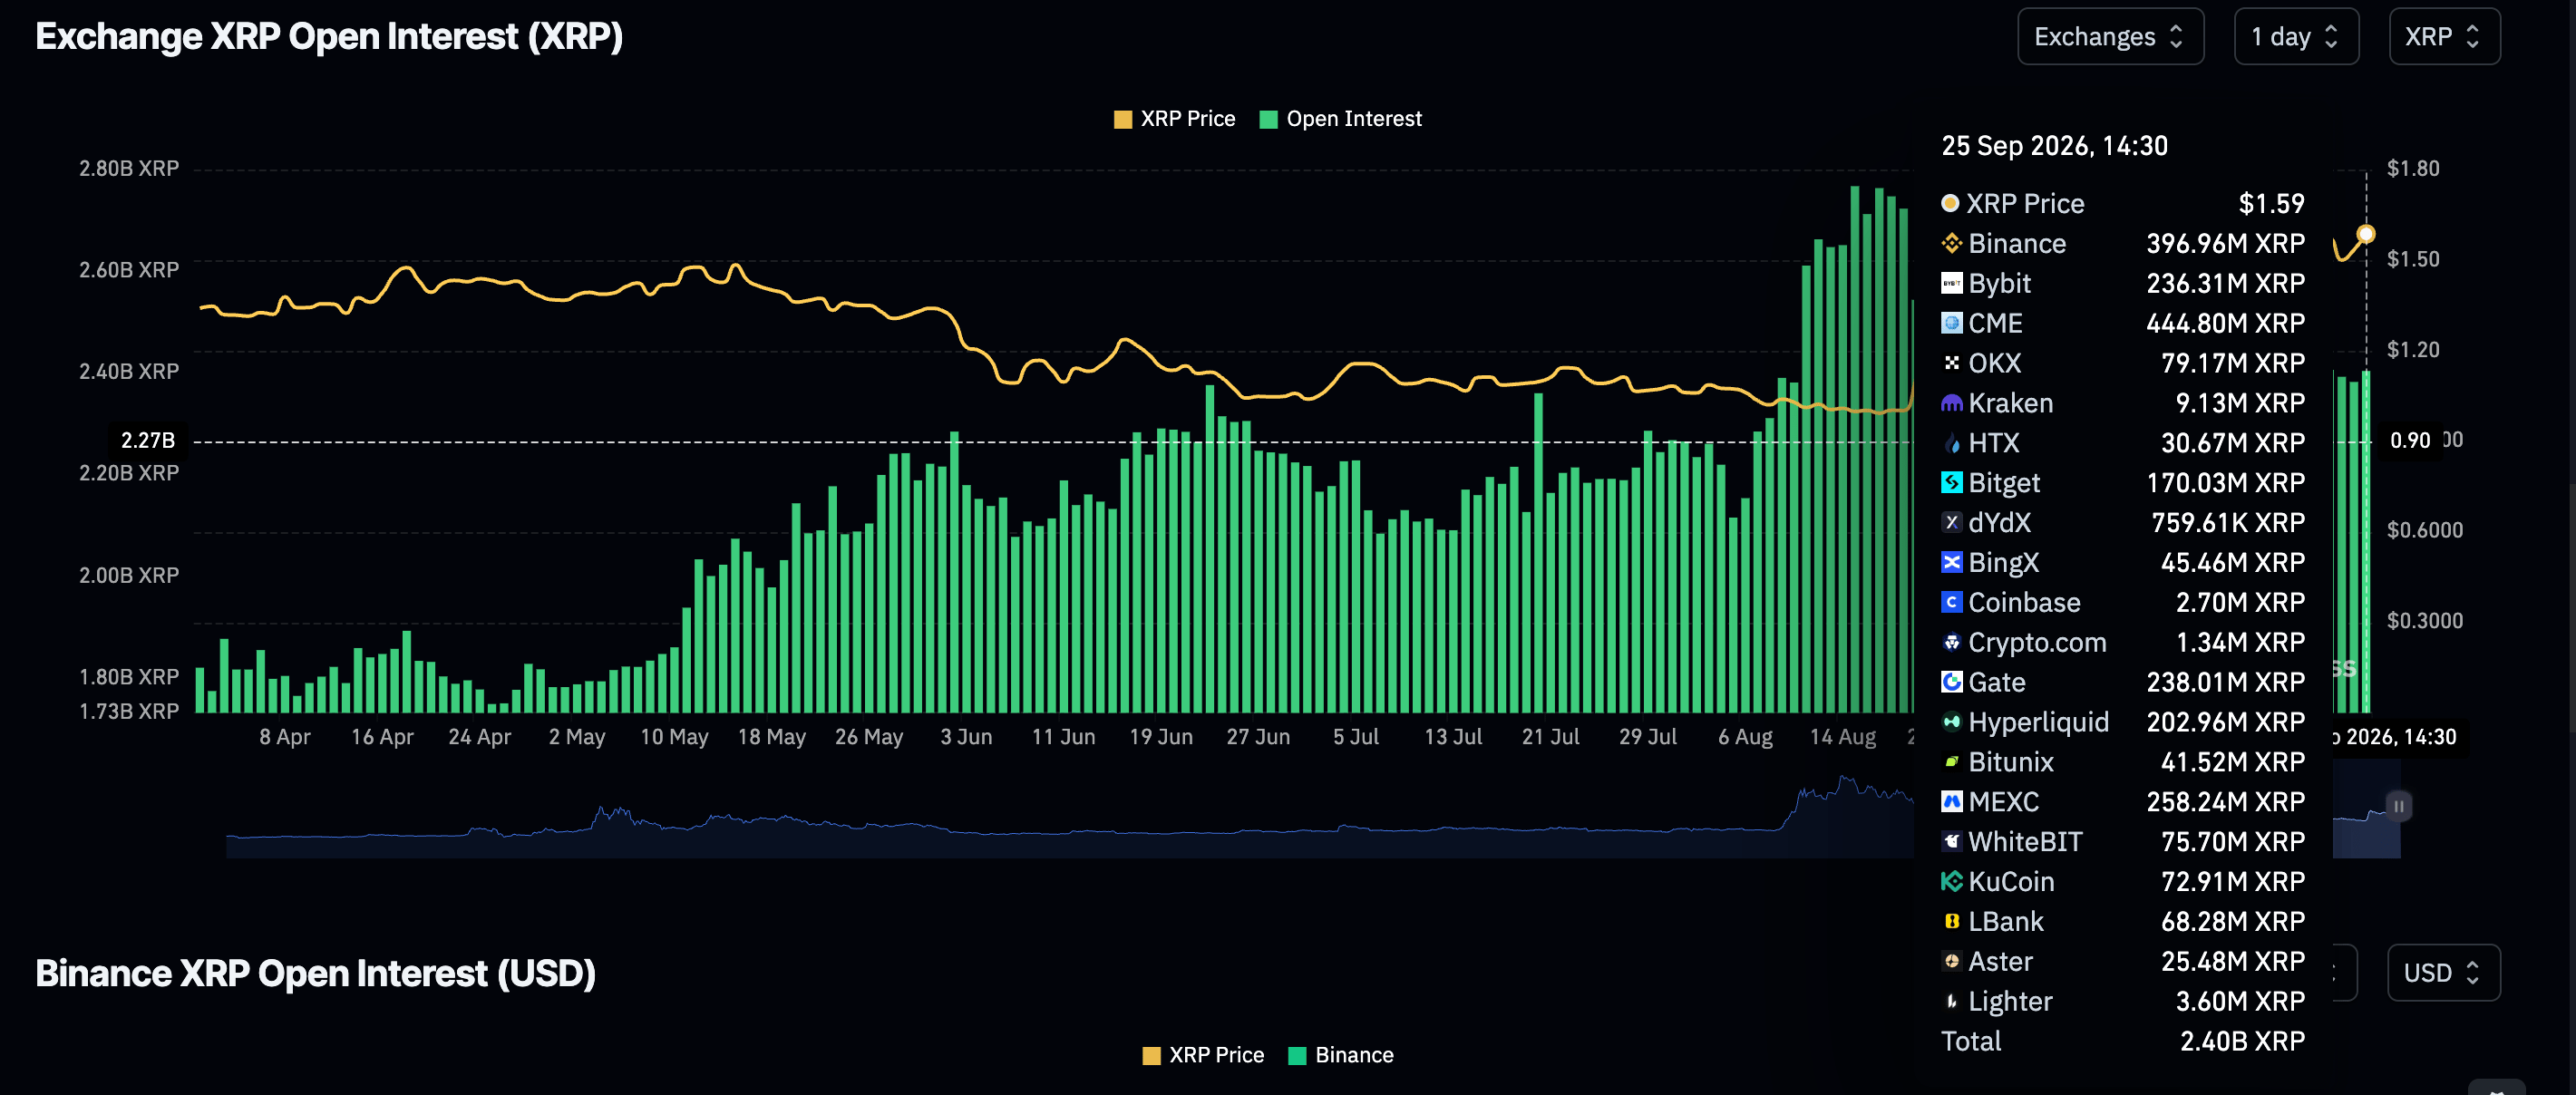The image size is (2576, 1095).
Task: Toggle the XRP Price series in the top legend
Action: [1174, 119]
